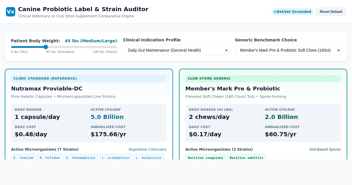The height and width of the screenshot is (185, 352).
Task: Click the S. thermophilus strain tag
Action: [x=80, y=158]
